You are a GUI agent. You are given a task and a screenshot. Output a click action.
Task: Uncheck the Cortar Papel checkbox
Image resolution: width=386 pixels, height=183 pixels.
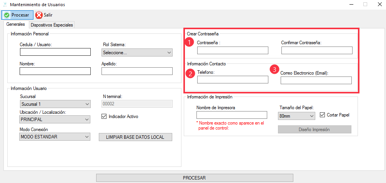pos(323,115)
